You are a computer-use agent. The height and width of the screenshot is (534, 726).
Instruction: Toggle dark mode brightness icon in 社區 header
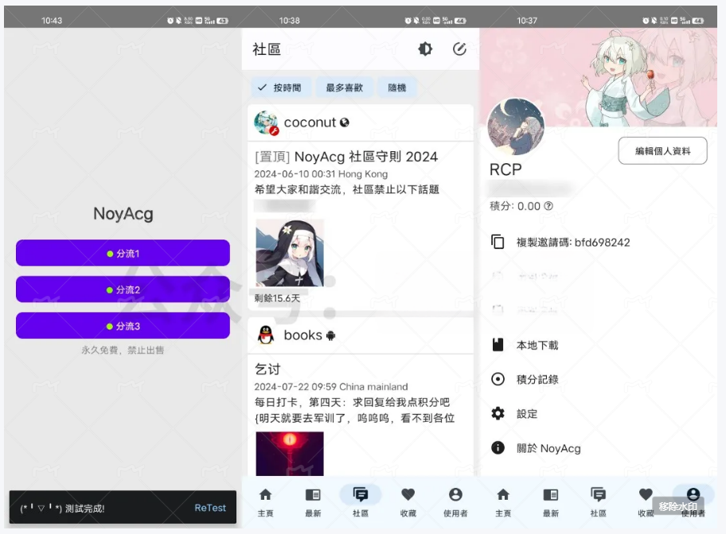425,49
